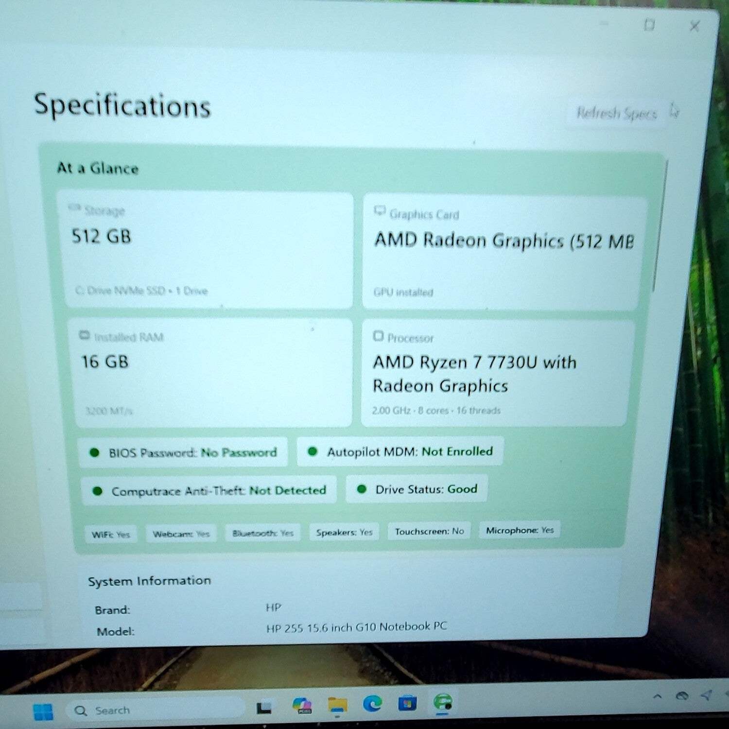Click the Drive Status: Good badge
This screenshot has height=729, width=729.
417,489
